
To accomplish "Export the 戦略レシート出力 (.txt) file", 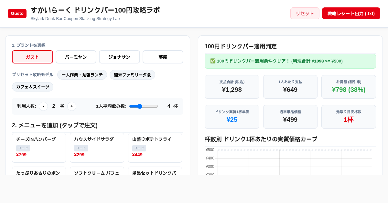I will [351, 14].
